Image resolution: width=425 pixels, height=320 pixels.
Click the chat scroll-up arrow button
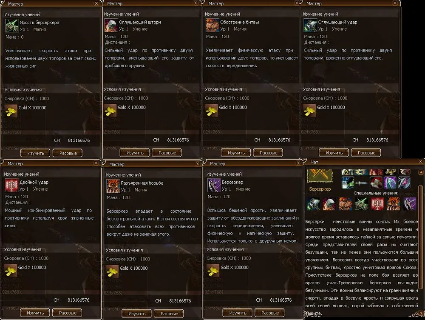[x=421, y=172]
